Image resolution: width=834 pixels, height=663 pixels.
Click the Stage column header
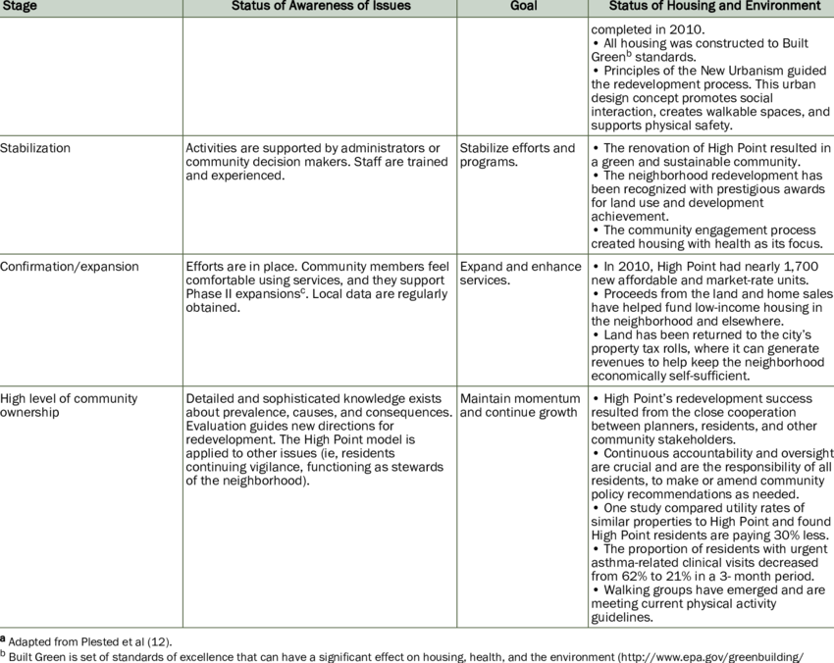tap(20, 6)
